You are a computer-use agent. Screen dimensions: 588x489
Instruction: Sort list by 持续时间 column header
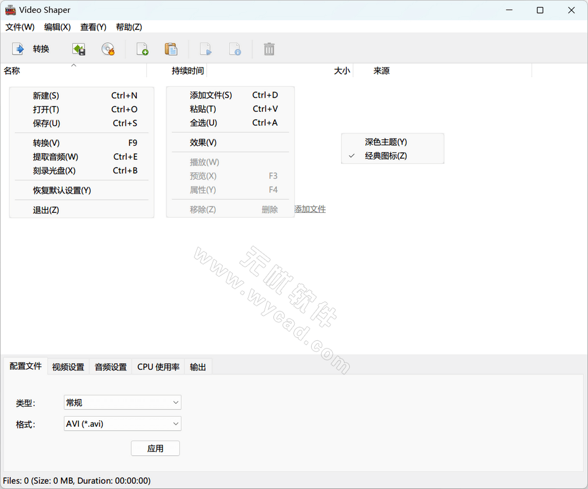point(188,71)
